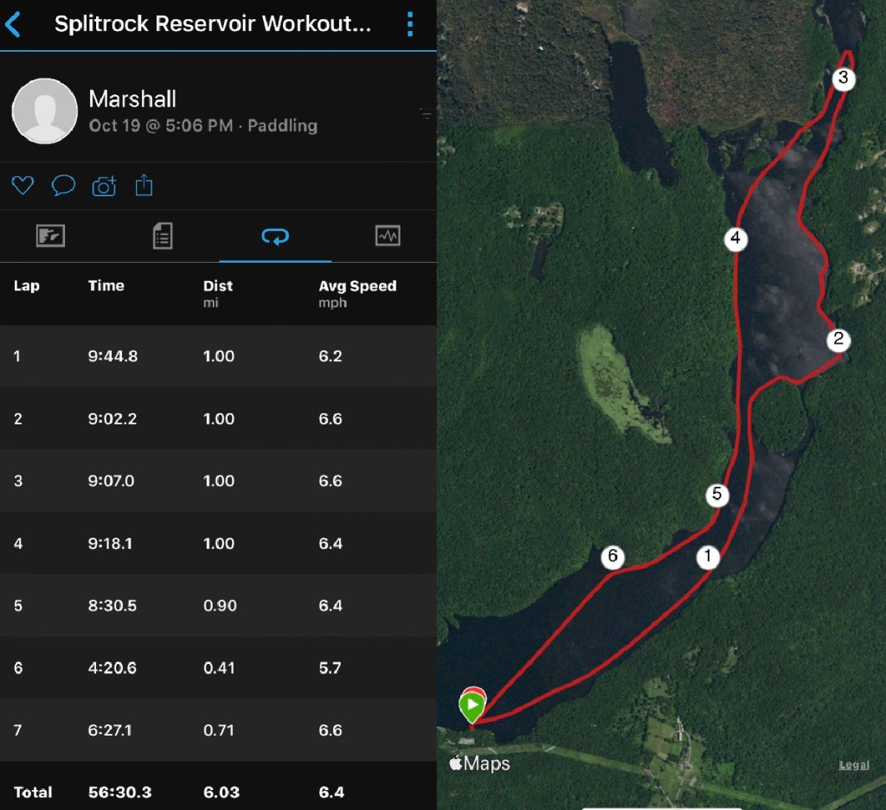Screen dimensions: 886x810
Task: Like the activity with heart icon
Action: 22,185
